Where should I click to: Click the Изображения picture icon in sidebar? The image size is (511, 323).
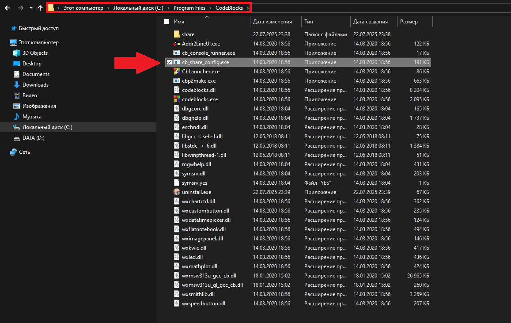(17, 106)
